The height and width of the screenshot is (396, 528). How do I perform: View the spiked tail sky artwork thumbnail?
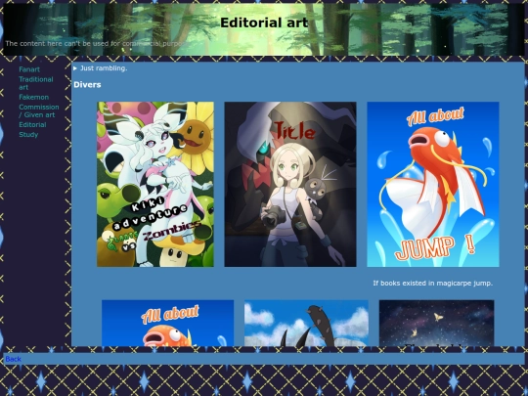[x=306, y=323]
